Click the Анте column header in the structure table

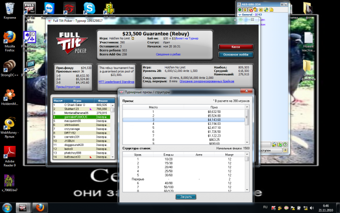click(x=199, y=155)
